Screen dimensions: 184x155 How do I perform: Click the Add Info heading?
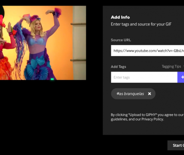click(120, 17)
